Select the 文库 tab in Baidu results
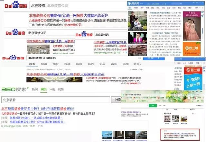 [x=102, y=64]
